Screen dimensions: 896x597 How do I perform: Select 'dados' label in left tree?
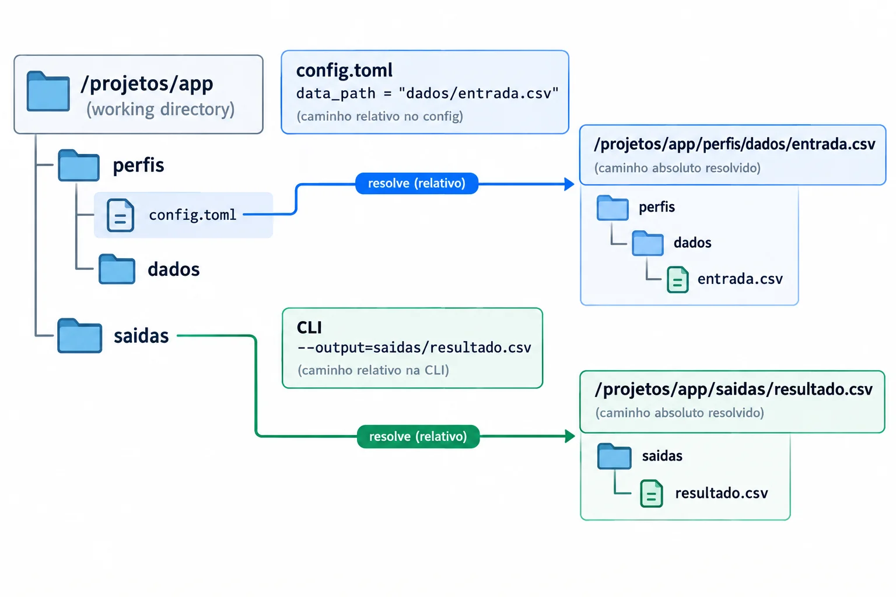[x=174, y=269]
